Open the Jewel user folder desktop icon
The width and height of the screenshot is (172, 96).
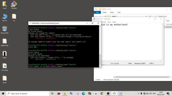click(x=5, y=5)
